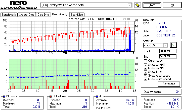
Task: Click PI Failures total 210
Action: pos(84,107)
